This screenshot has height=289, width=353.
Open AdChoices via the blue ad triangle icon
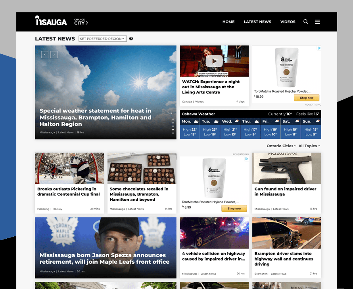(x=320, y=48)
